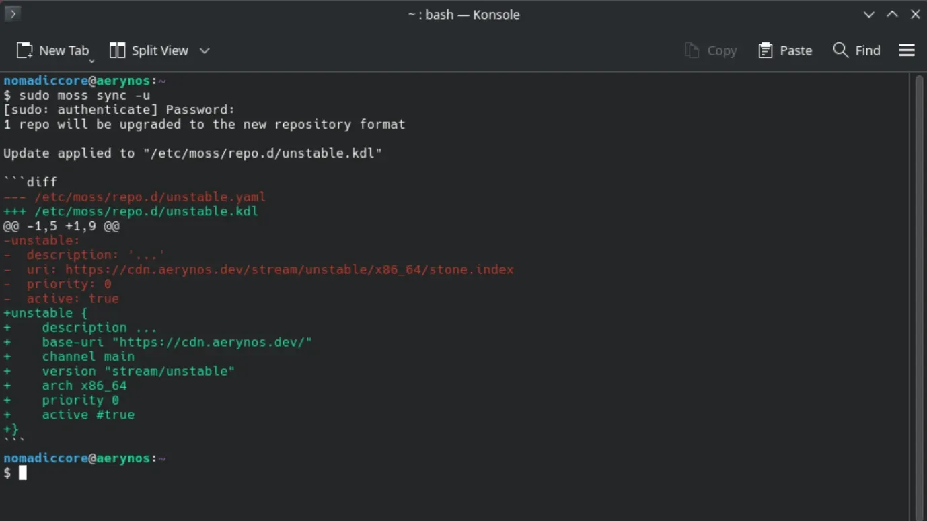Click the "Update applied to" line
The image size is (927, 521).
tap(193, 153)
